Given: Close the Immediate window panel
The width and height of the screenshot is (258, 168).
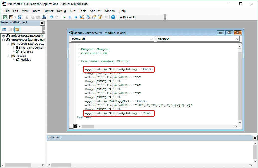Looking at the screenshot, I should point(255,138).
